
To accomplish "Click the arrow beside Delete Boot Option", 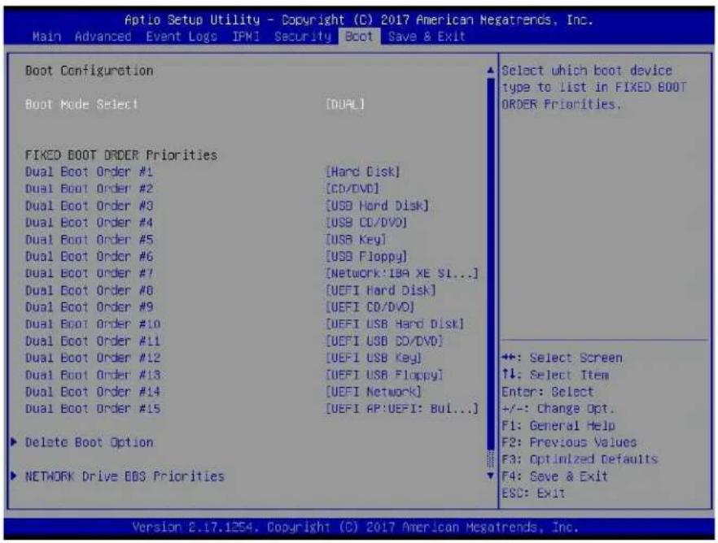I will tap(14, 442).
